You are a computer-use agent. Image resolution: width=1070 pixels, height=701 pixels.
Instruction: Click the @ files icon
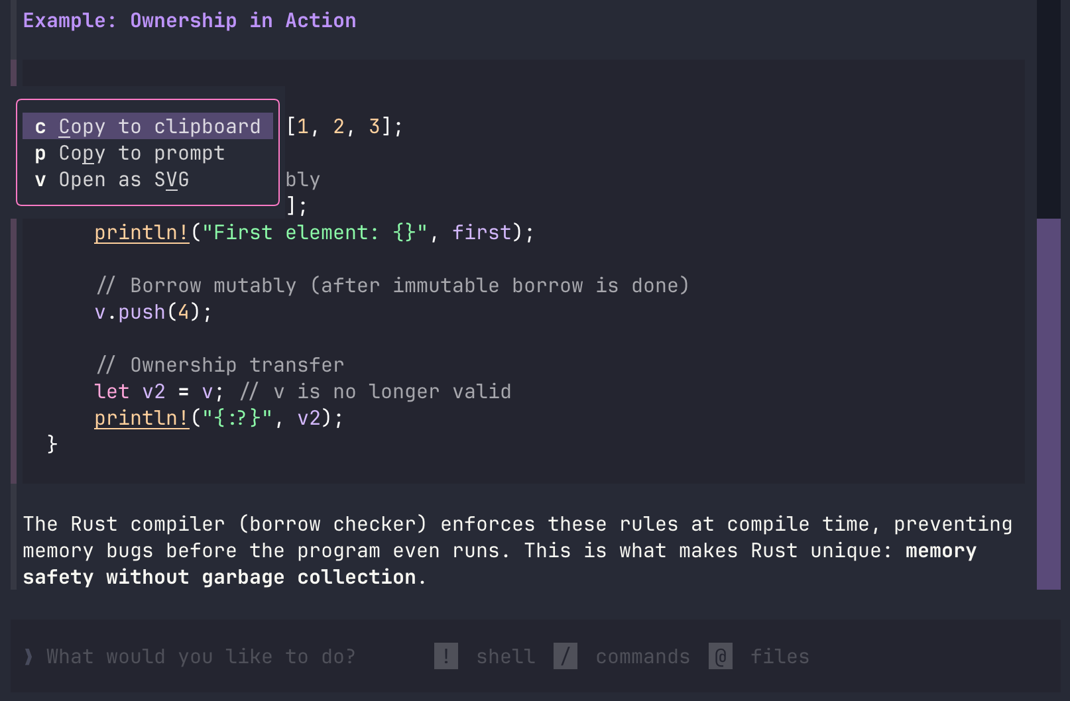[720, 656]
